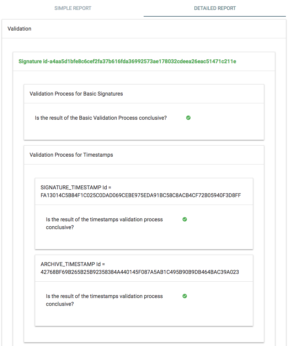288x346 pixels.
Task: Collapse the top Validation panel header
Action: (20, 29)
